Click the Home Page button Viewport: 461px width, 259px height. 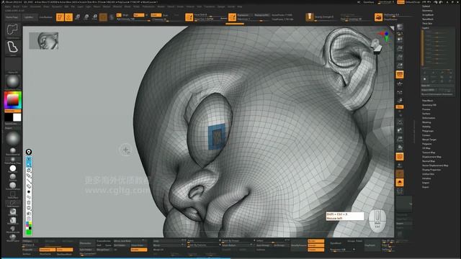click(12, 17)
